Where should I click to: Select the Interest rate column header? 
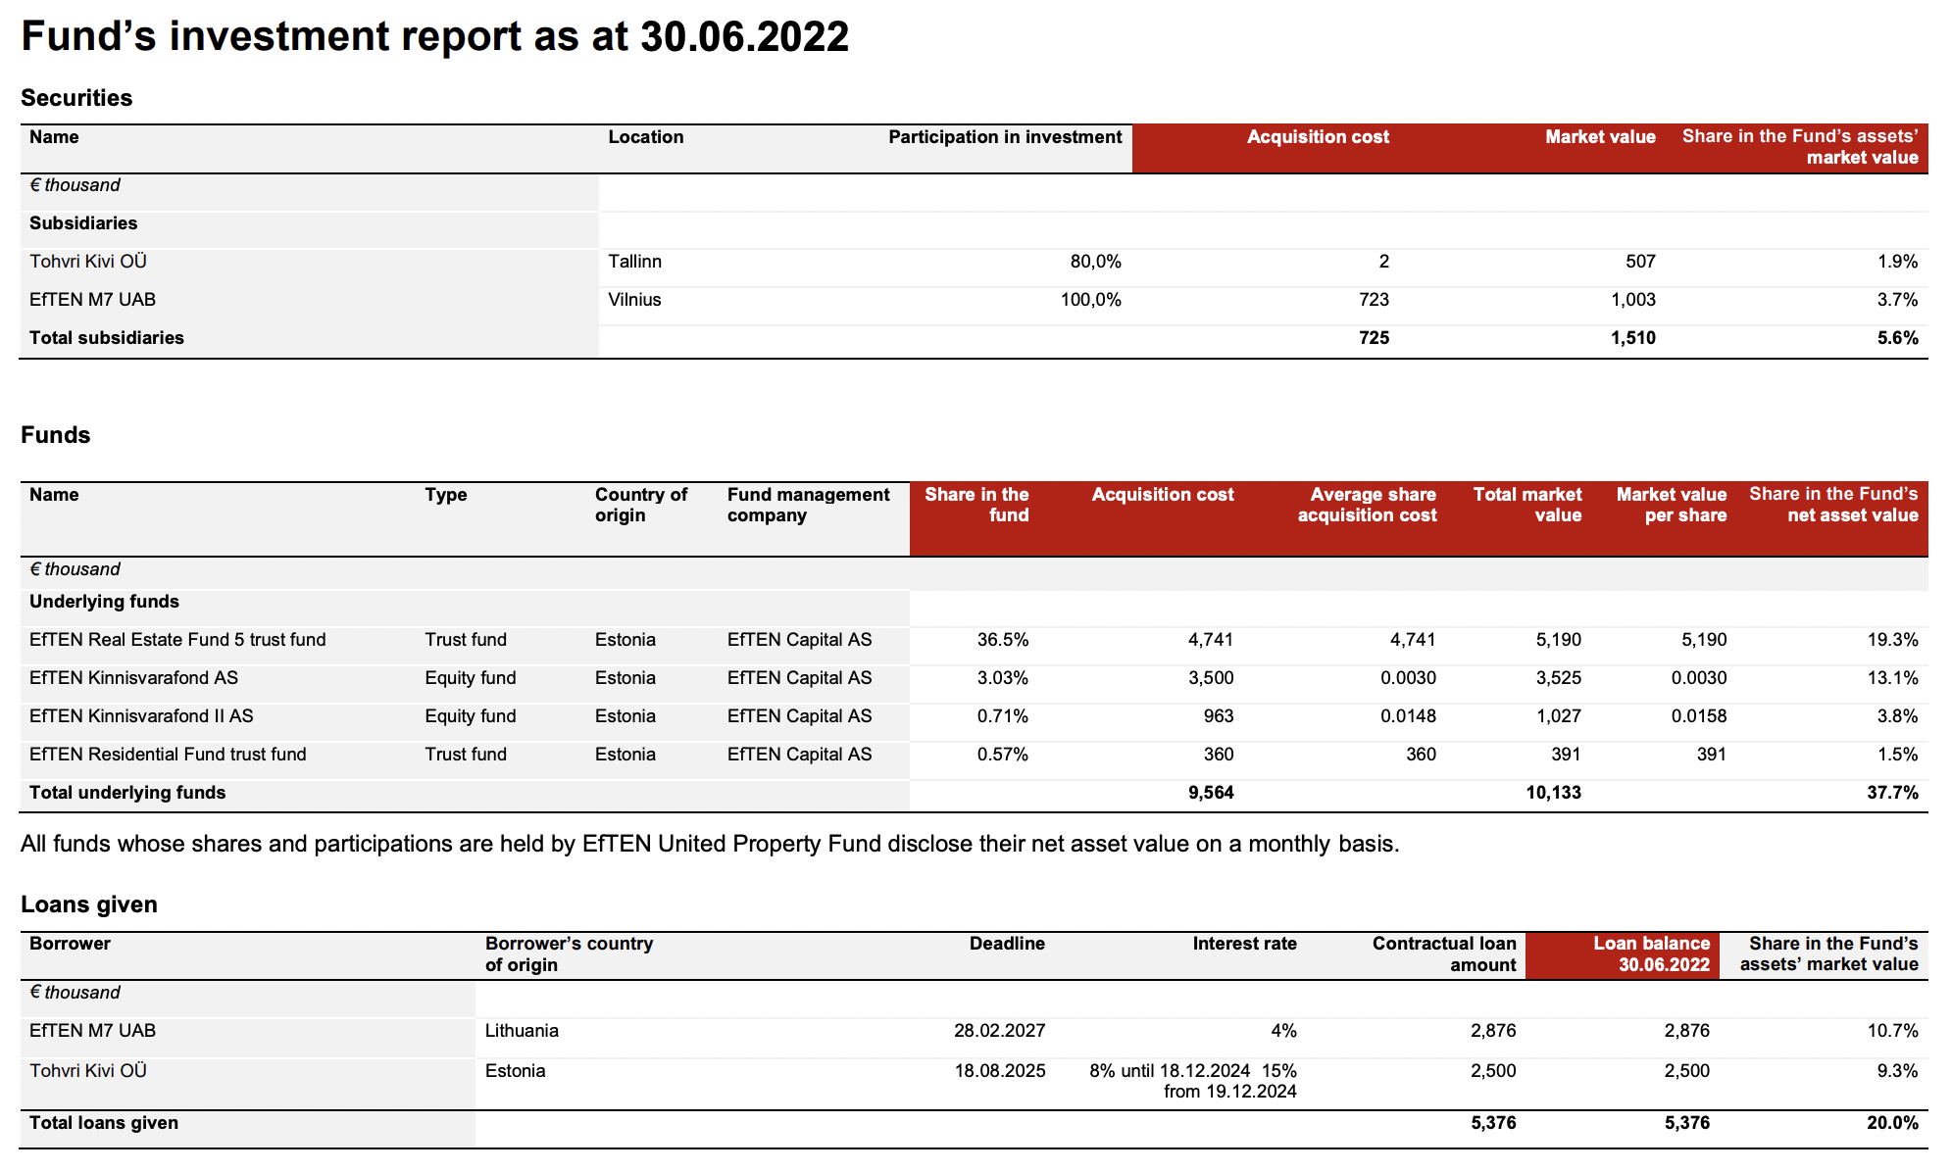pos(1244,943)
